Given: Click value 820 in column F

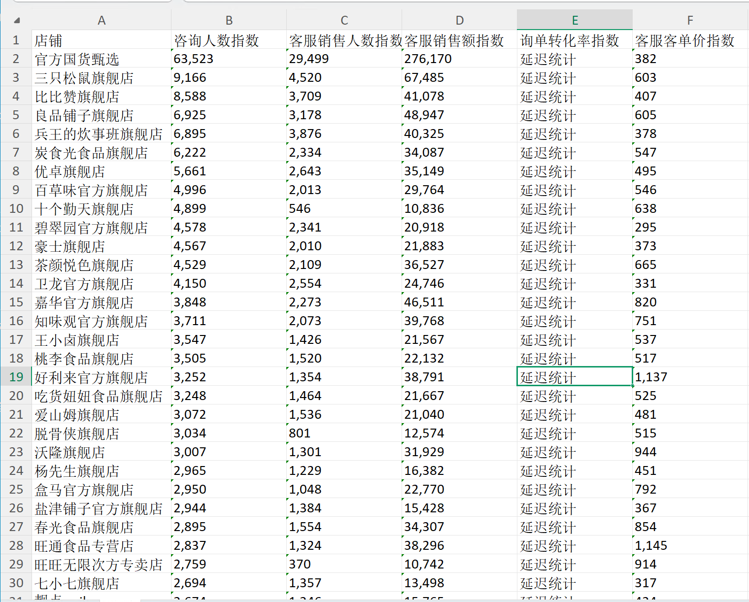Looking at the screenshot, I should pyautogui.click(x=646, y=302).
